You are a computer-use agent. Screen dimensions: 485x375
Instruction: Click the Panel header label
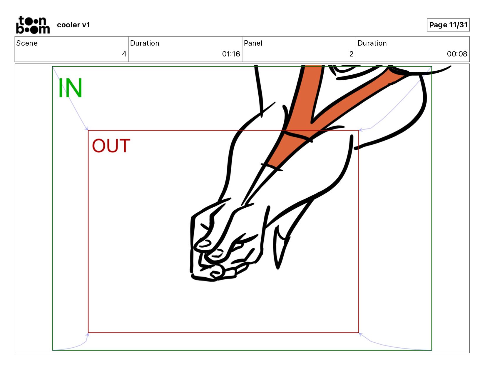253,43
